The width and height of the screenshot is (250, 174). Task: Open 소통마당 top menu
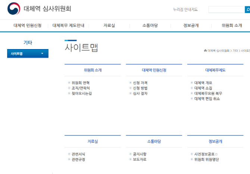pos(150,25)
